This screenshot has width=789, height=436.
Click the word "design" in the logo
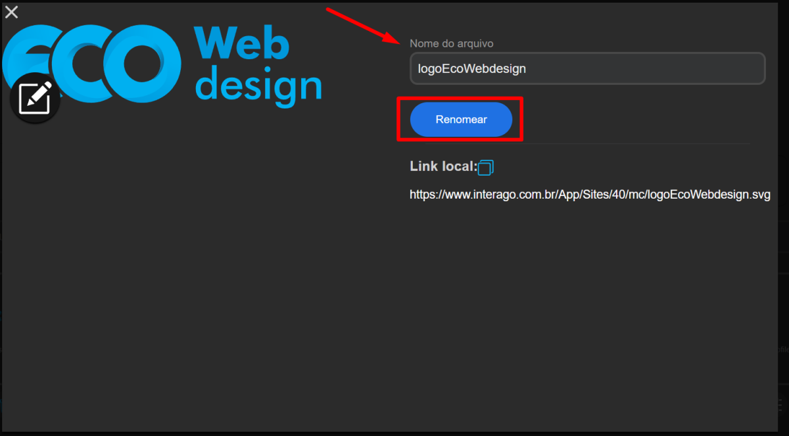pos(259,86)
